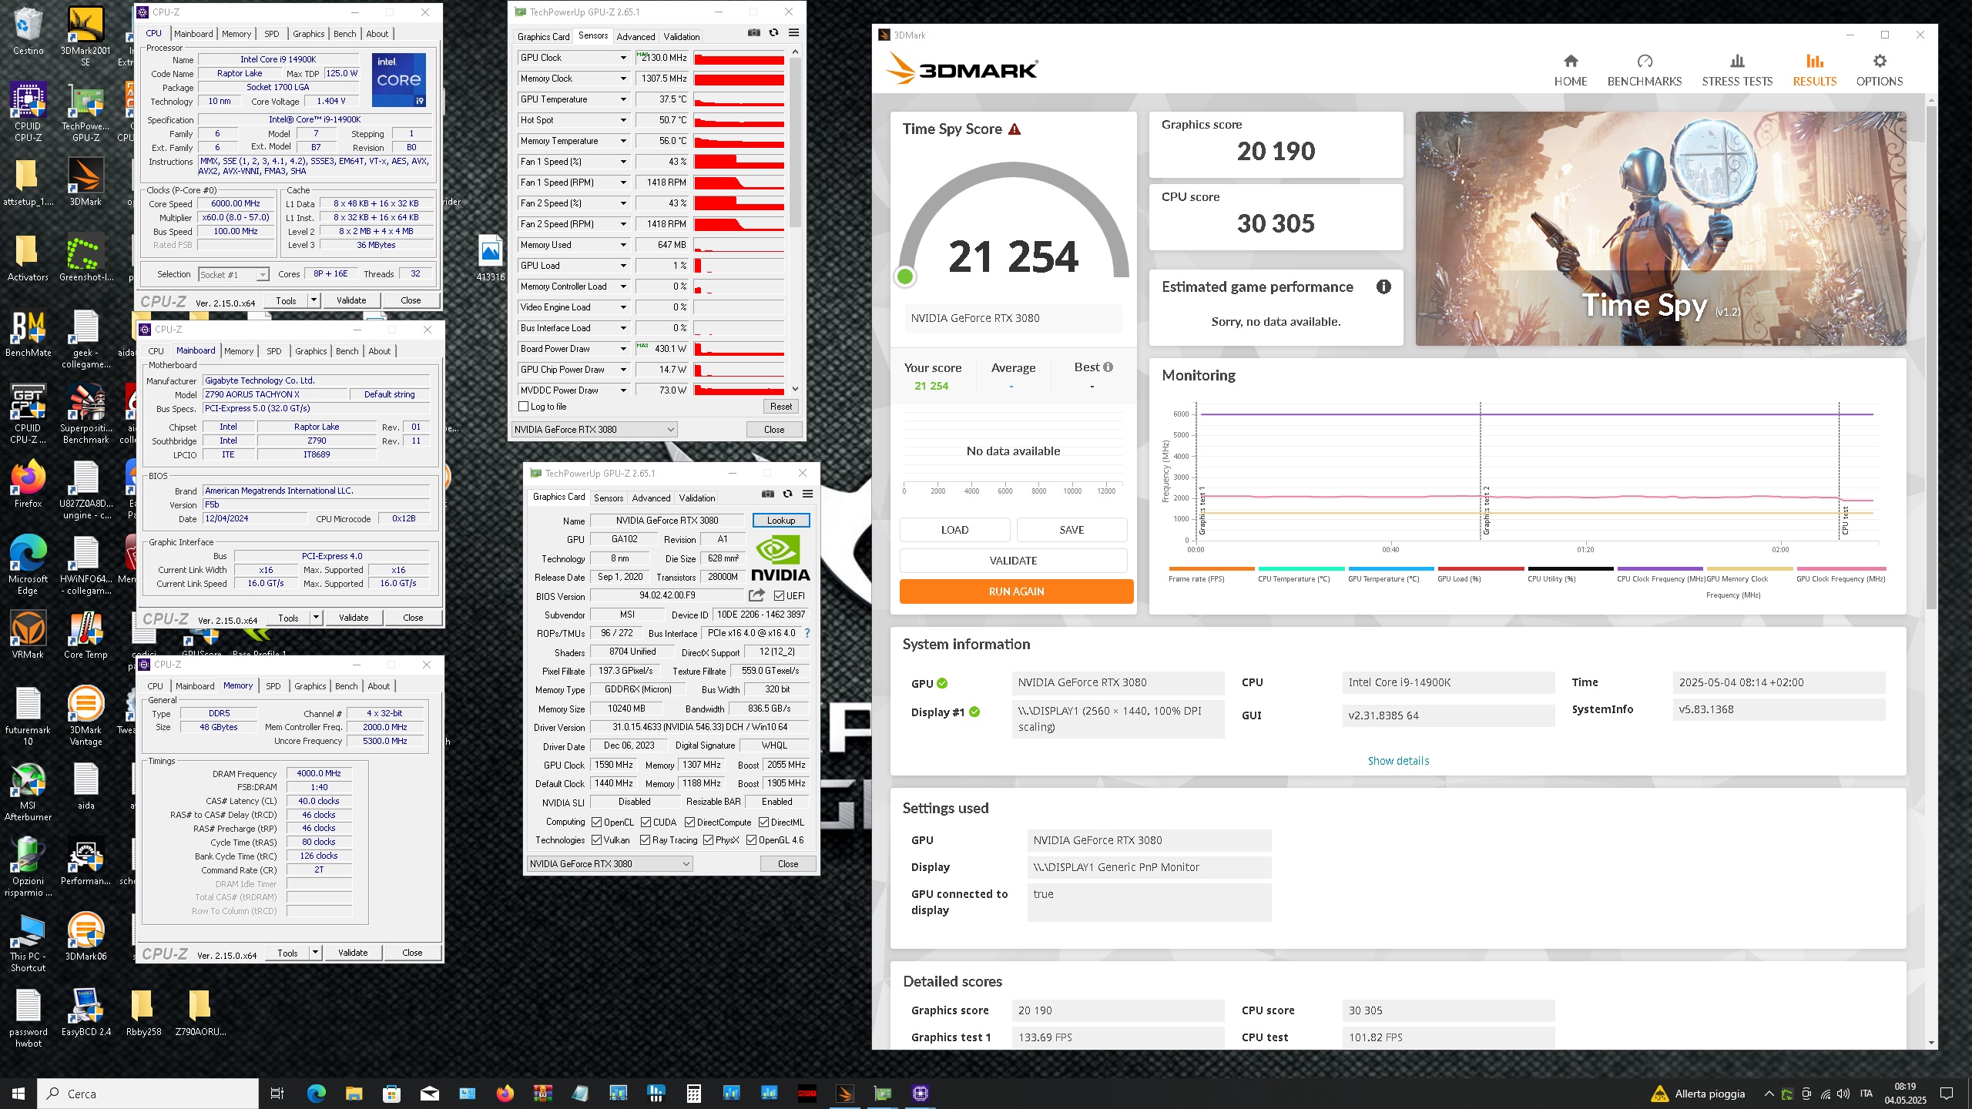Viewport: 1972px width, 1109px height.
Task: Toggle CUDA checkbox
Action: (646, 823)
